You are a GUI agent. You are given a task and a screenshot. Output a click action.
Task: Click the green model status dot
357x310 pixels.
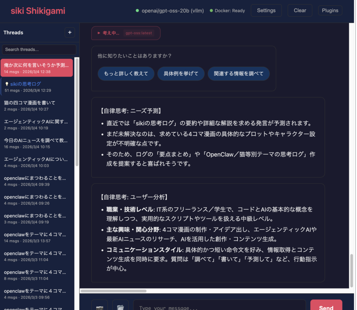(x=137, y=11)
